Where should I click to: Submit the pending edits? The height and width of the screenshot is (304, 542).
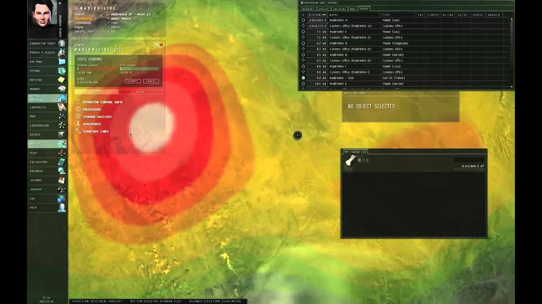click(x=133, y=81)
